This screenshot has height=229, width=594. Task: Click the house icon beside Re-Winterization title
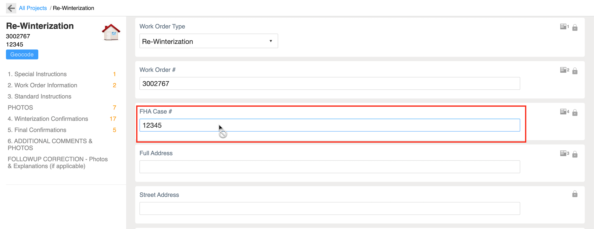[x=111, y=32]
